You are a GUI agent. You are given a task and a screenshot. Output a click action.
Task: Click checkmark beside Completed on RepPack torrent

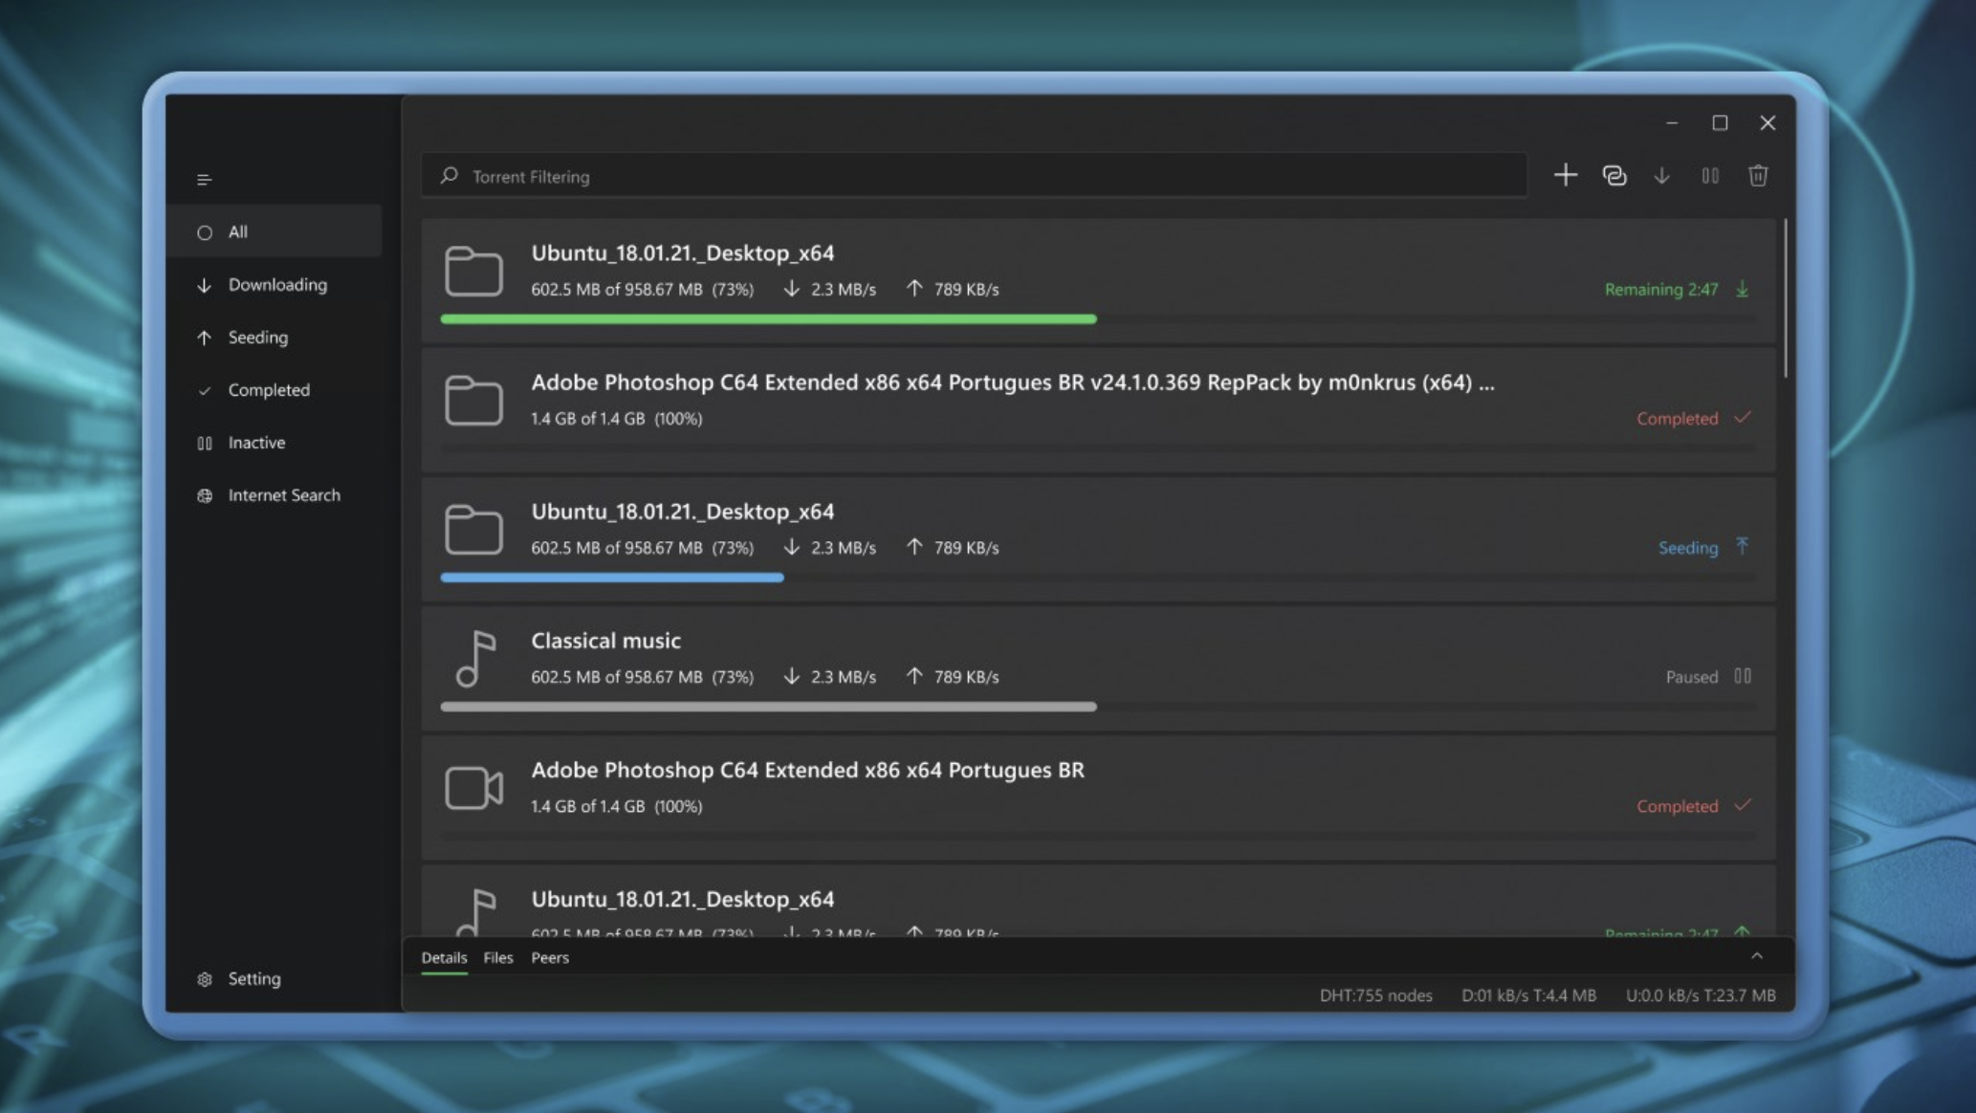click(x=1743, y=417)
